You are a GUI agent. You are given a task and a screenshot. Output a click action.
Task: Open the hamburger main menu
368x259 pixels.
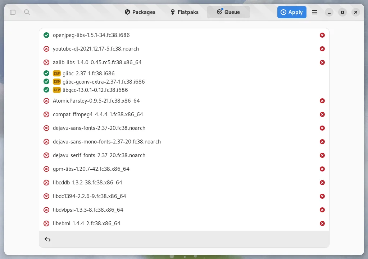pos(315,12)
